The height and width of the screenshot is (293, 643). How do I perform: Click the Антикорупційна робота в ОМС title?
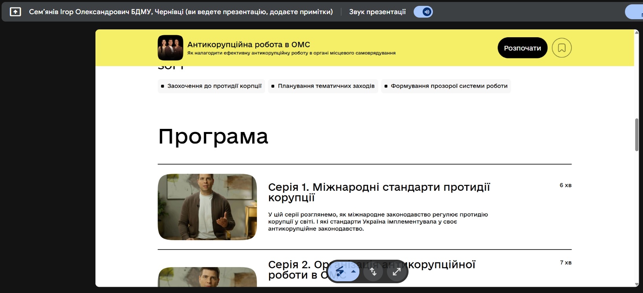pyautogui.click(x=249, y=45)
